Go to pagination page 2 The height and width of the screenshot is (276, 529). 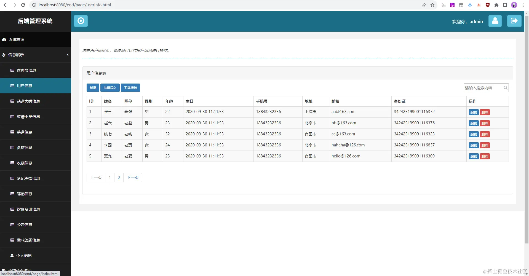pos(119,178)
